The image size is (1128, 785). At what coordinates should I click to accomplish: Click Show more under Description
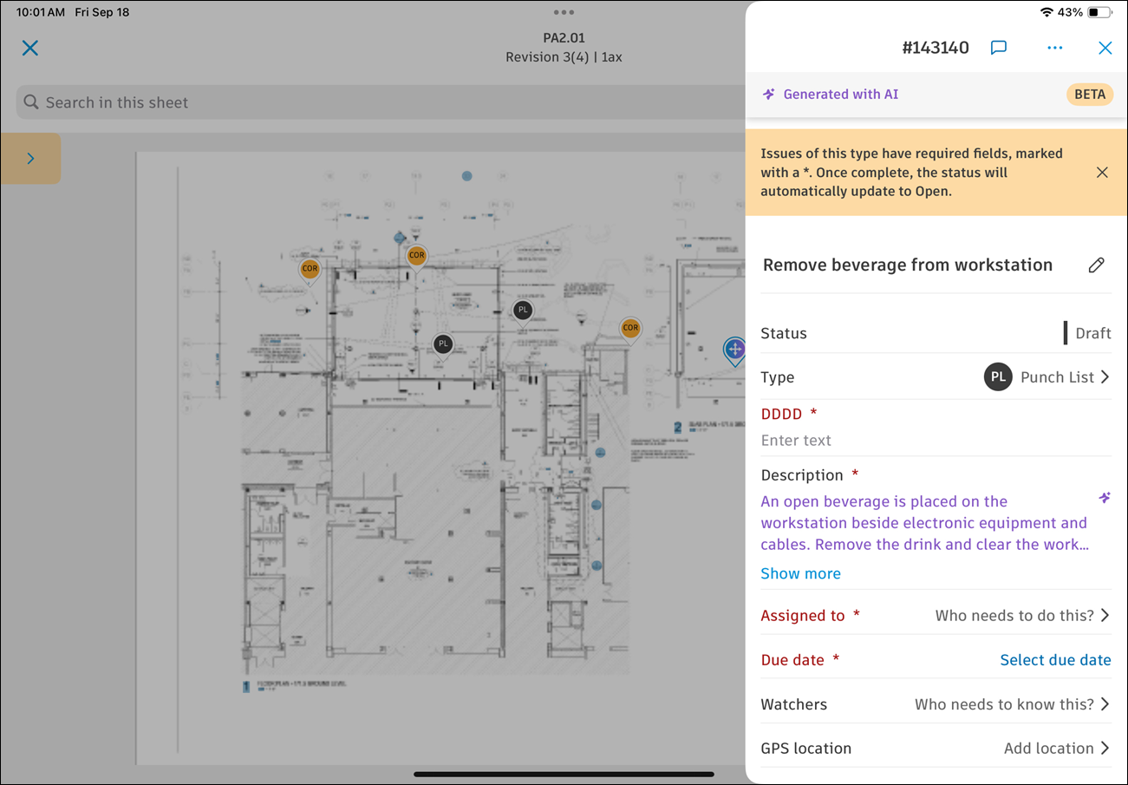pyautogui.click(x=800, y=573)
